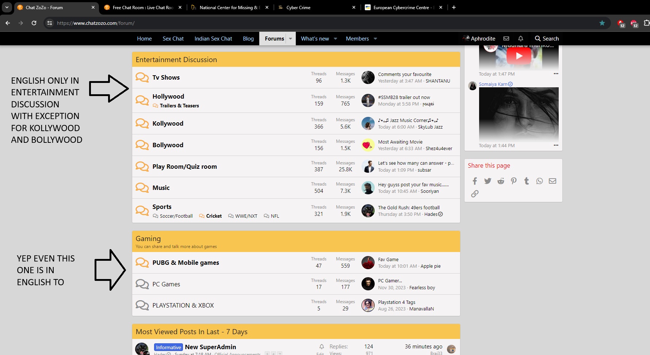Open the Indian Sex Chat menu item
Viewport: 650px width, 355px height.
point(213,38)
